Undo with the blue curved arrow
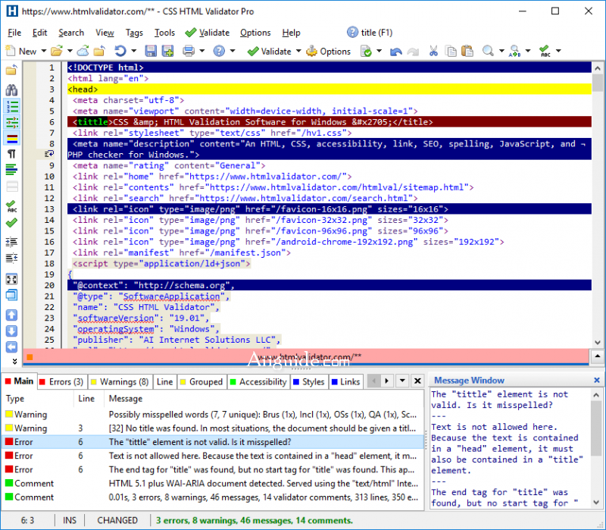This screenshot has width=606, height=530. [396, 52]
